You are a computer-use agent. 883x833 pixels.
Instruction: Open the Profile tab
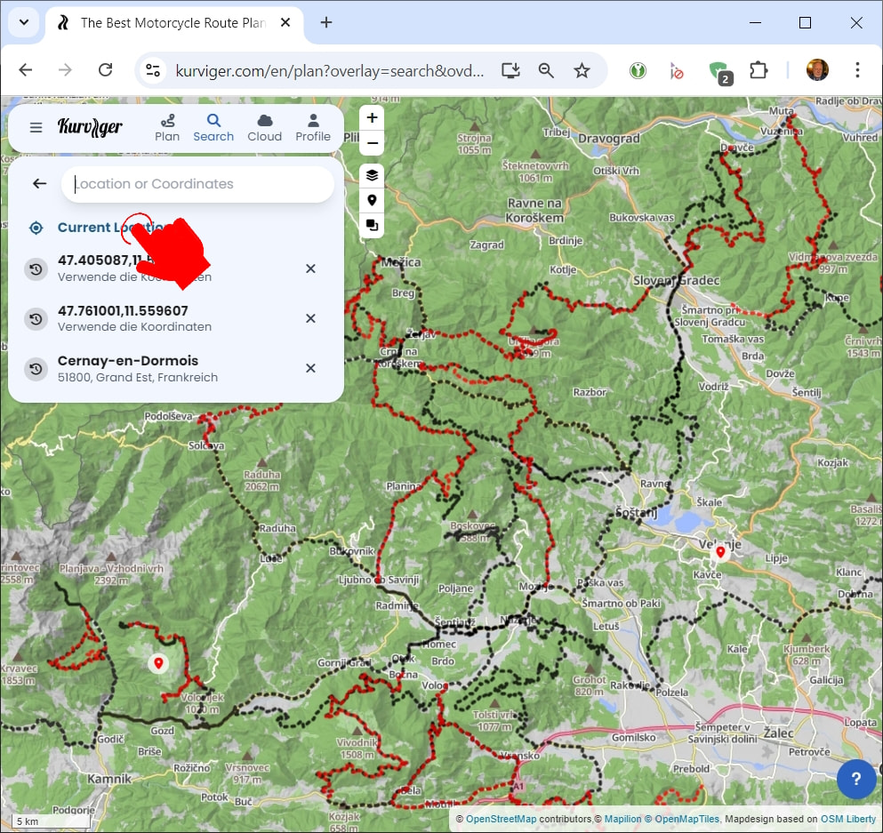tap(313, 127)
